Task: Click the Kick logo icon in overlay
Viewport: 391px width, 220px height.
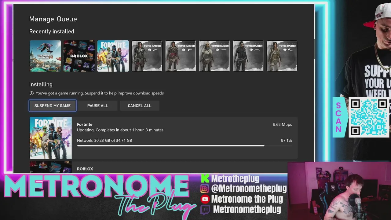Action: (x=205, y=178)
